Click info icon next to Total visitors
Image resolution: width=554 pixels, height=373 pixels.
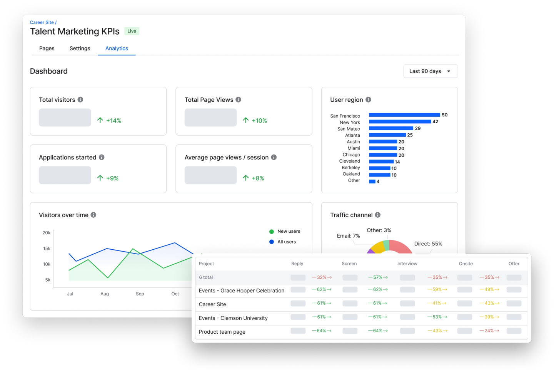(80, 99)
